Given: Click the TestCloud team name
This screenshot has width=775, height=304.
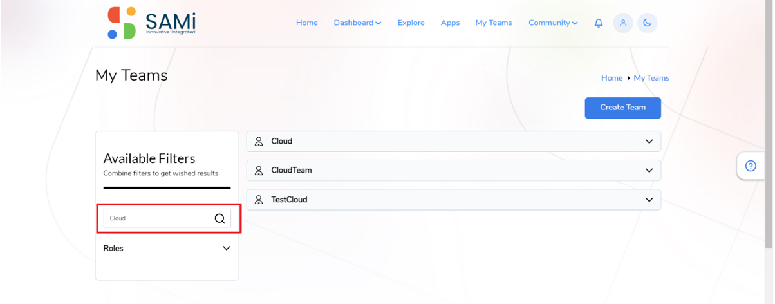Looking at the screenshot, I should [289, 200].
